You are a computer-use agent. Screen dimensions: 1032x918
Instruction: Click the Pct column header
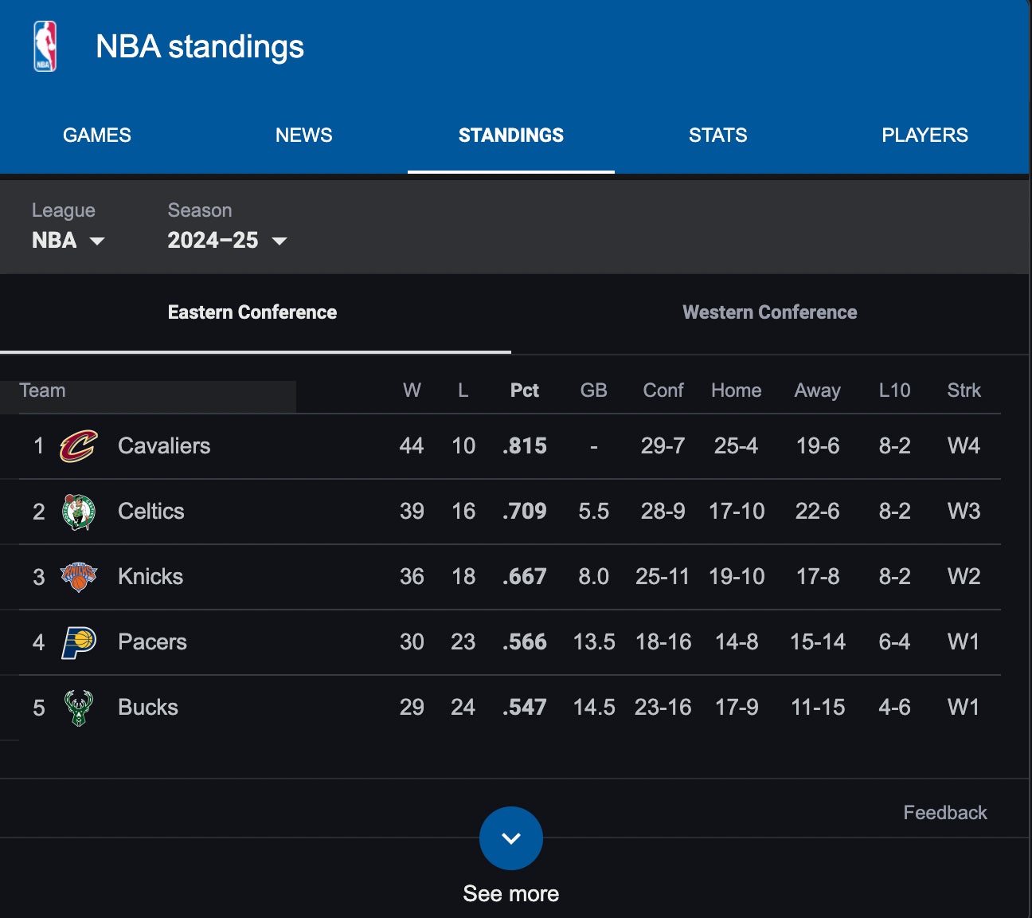[525, 390]
